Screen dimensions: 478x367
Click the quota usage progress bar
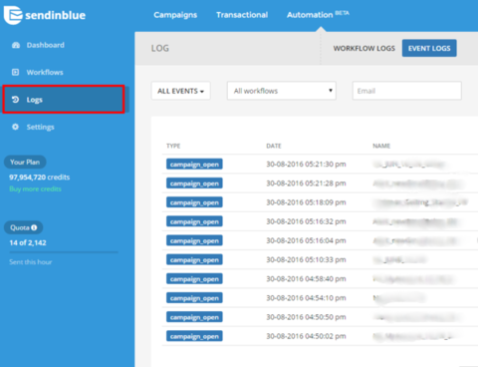[64, 252]
